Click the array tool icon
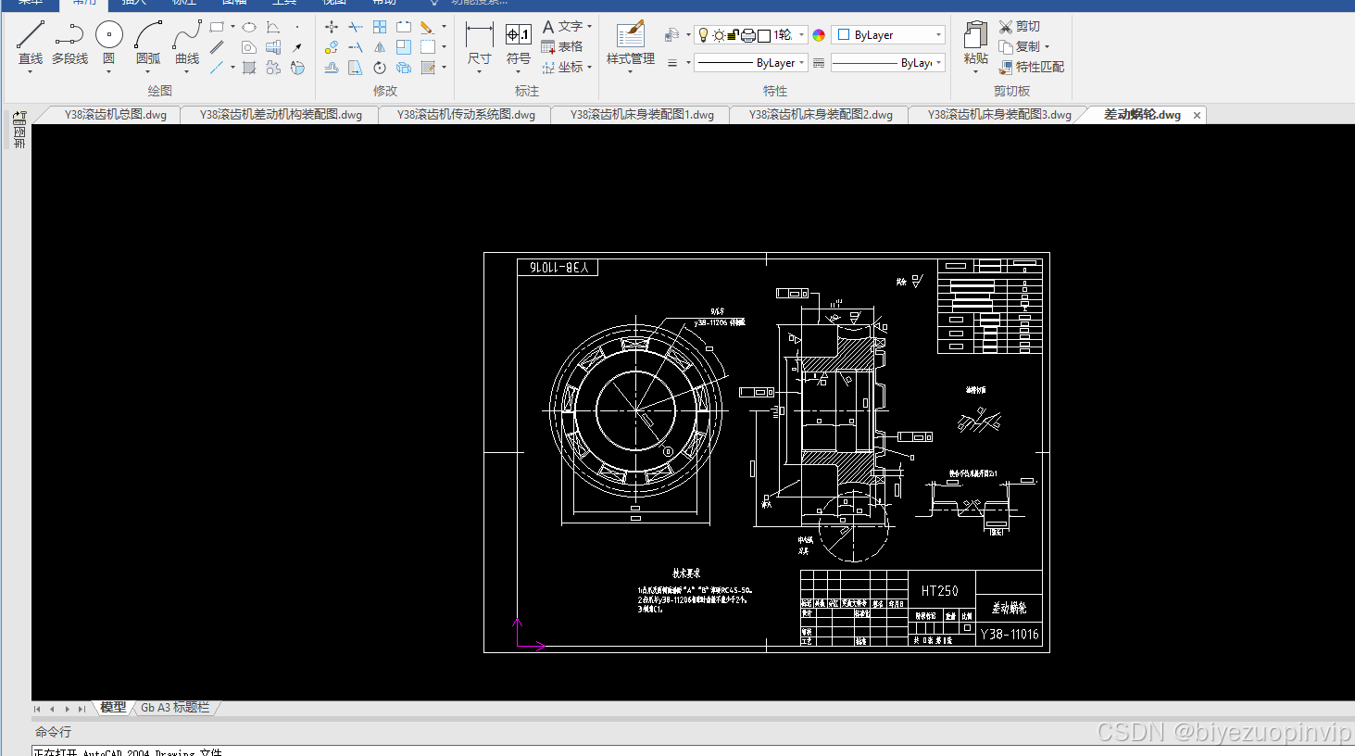The width and height of the screenshot is (1355, 756). (x=380, y=27)
